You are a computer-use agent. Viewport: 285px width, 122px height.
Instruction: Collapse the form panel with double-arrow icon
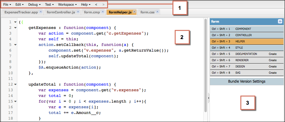pos(280,21)
